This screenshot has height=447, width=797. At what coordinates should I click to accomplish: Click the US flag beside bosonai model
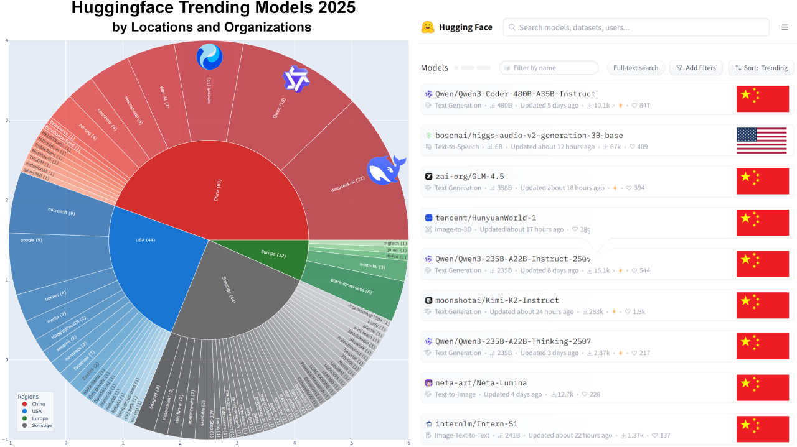tap(762, 141)
